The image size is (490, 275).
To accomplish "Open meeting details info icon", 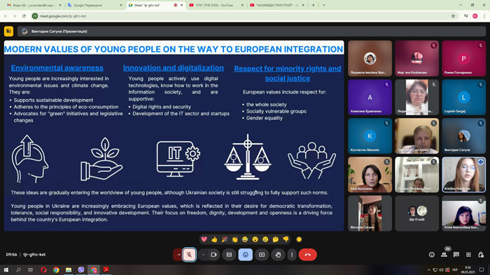I will click(x=432, y=255).
